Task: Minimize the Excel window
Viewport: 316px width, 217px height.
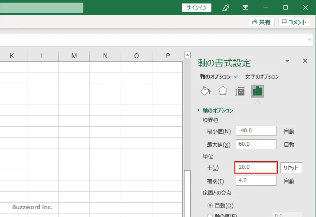Action: [266, 8]
